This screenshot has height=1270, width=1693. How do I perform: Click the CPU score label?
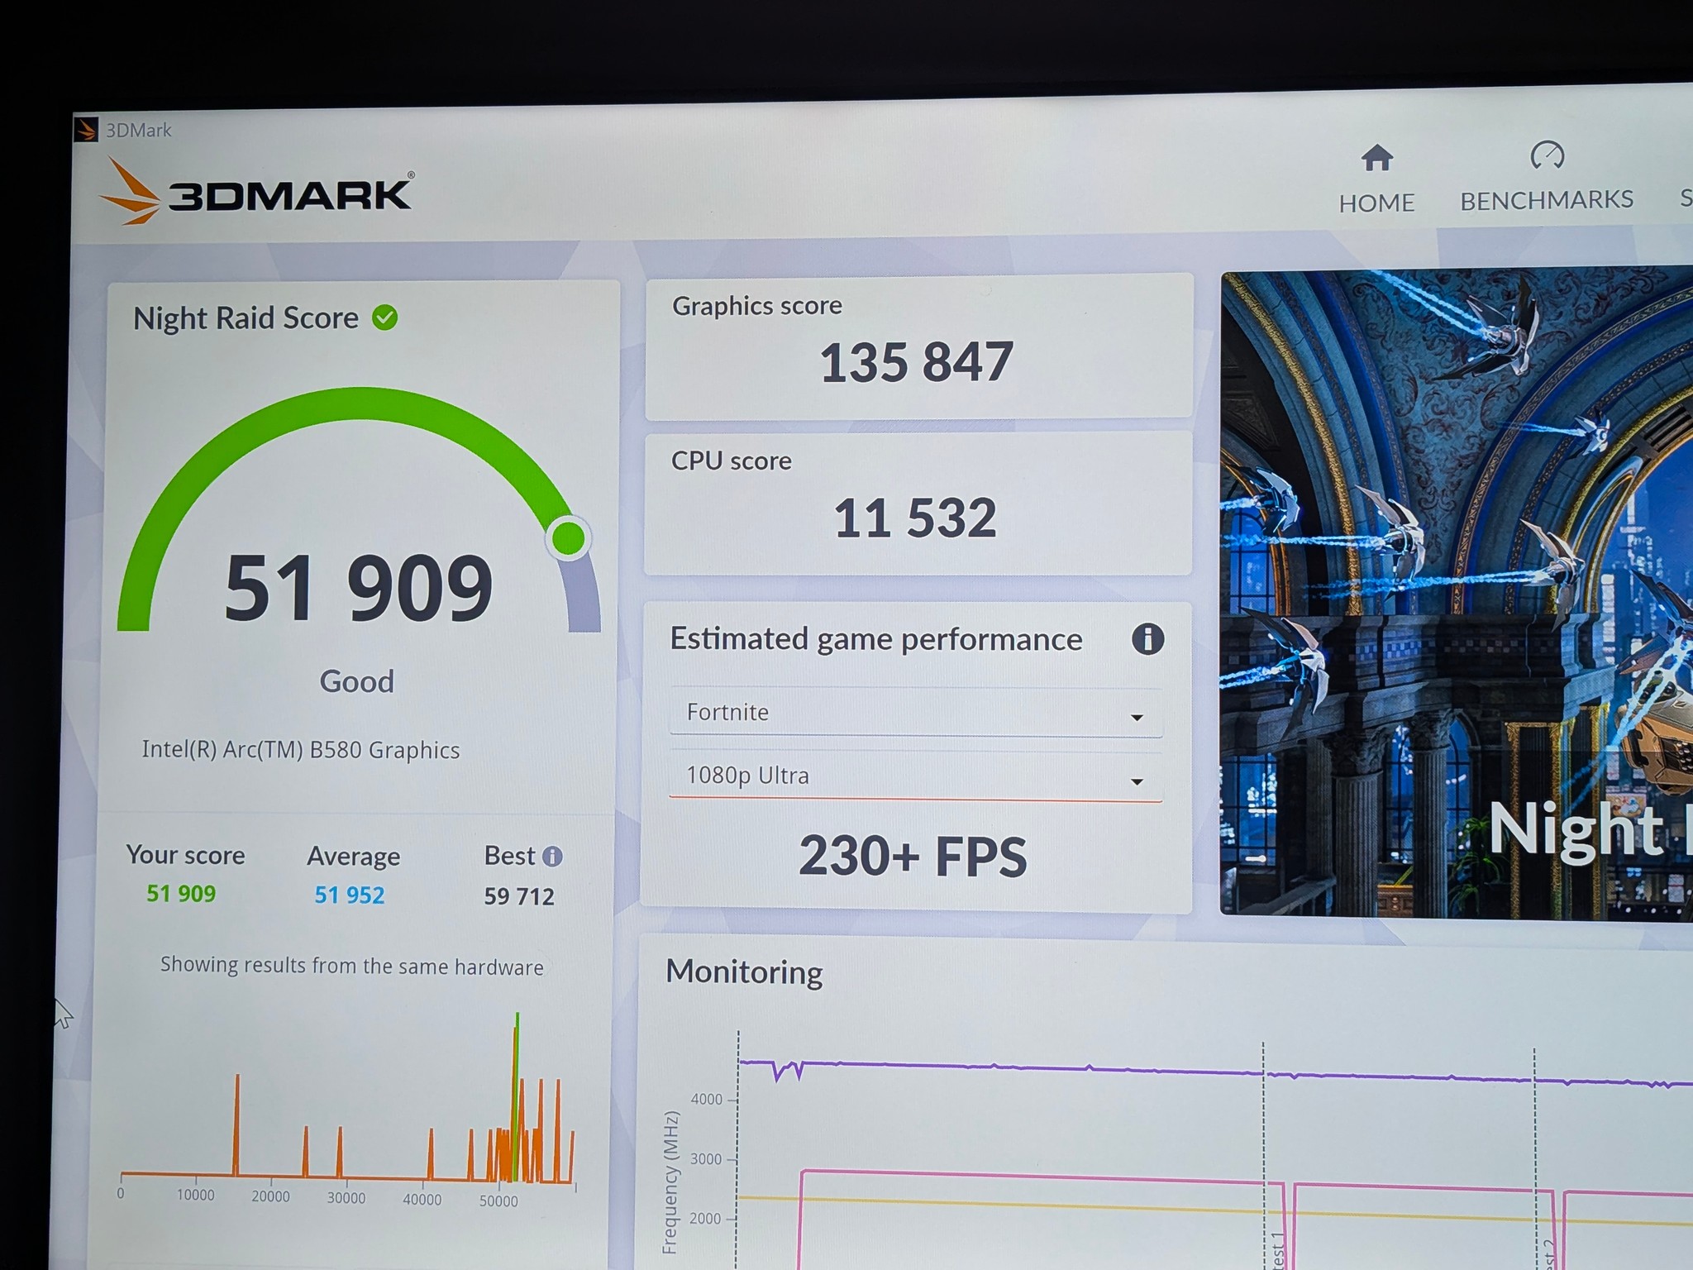click(732, 461)
